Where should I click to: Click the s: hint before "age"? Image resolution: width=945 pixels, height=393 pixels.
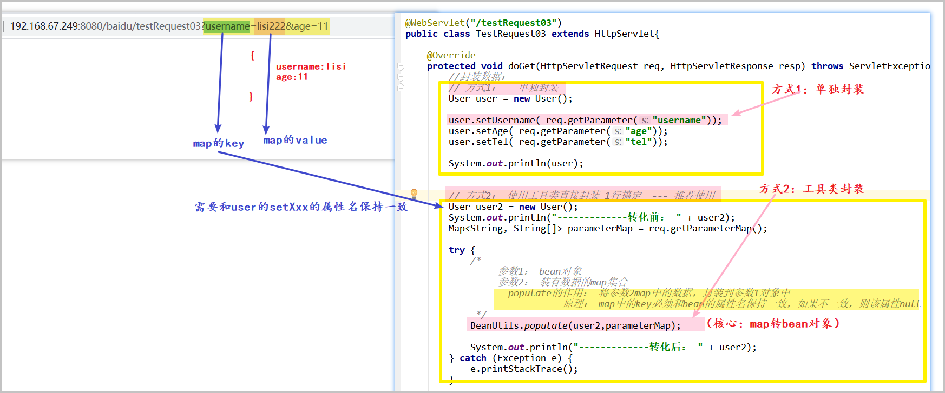[618, 131]
